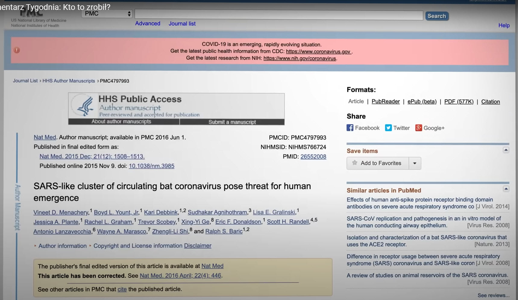Viewport: 518px width, 300px height.
Task: Open the About author manuscripts tab
Action: tap(121, 122)
